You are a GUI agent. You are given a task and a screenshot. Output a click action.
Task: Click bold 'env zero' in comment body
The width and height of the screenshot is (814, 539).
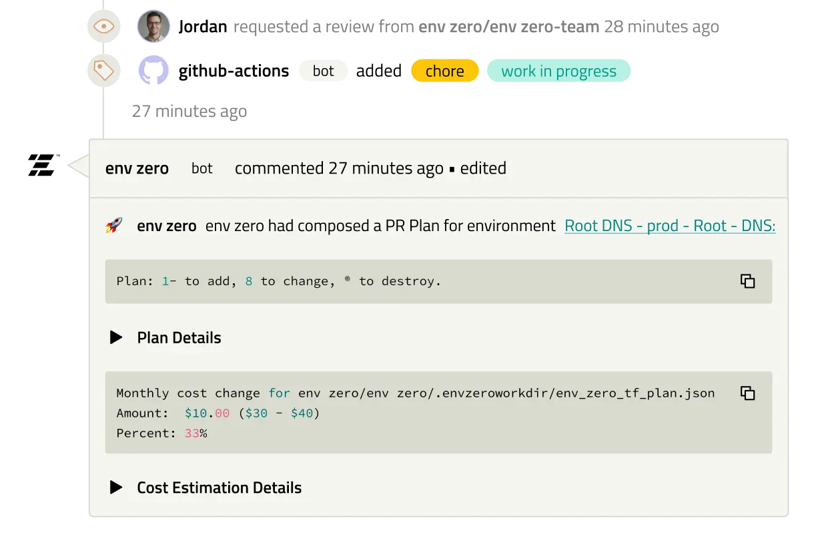pyautogui.click(x=167, y=226)
